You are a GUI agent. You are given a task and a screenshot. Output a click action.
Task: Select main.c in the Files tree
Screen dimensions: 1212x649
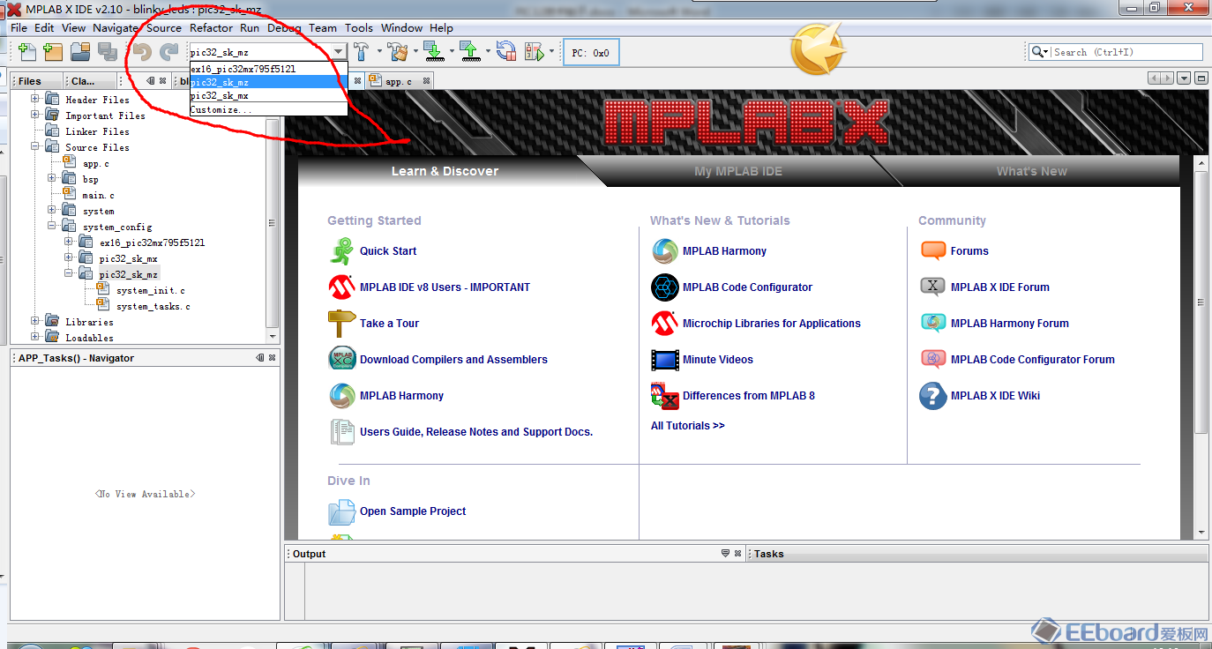click(98, 195)
